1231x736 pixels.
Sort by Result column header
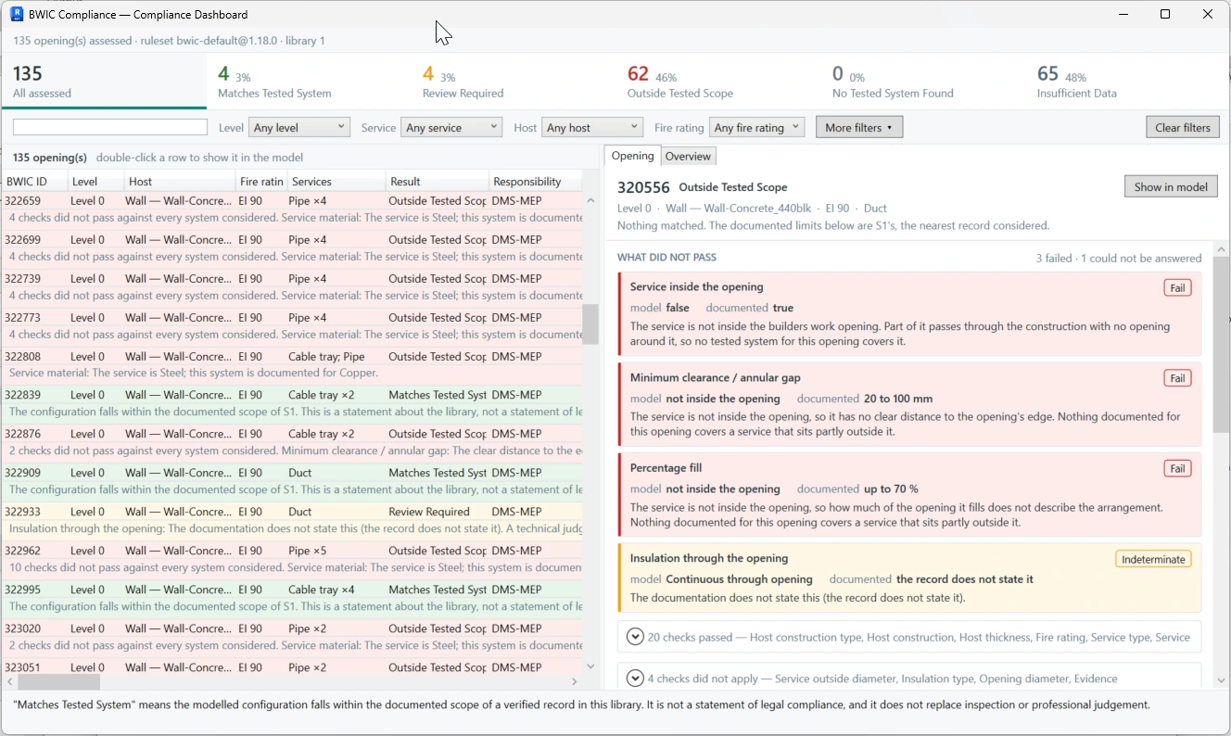coord(438,182)
